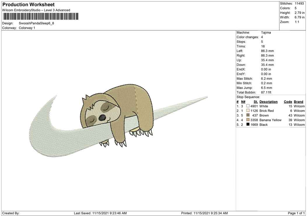Click the Printed timestamp in footer

tap(204, 213)
